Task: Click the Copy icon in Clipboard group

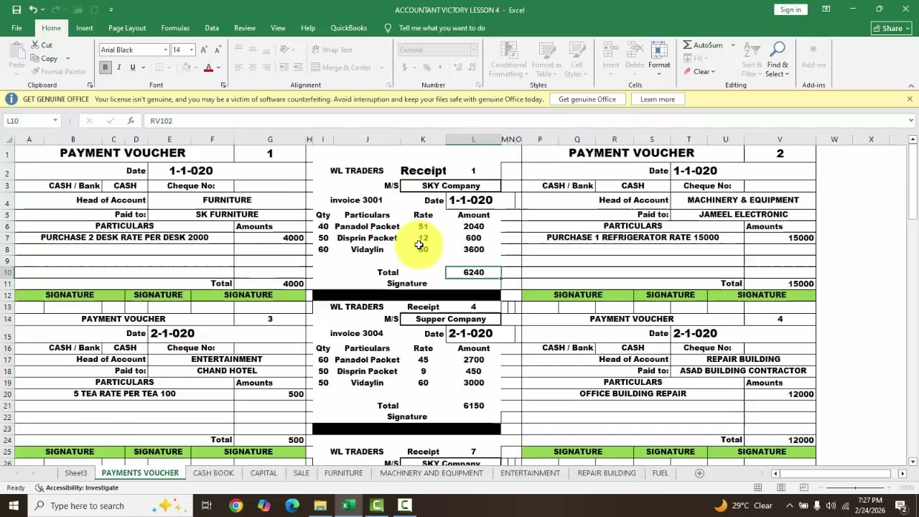Action: (x=35, y=58)
